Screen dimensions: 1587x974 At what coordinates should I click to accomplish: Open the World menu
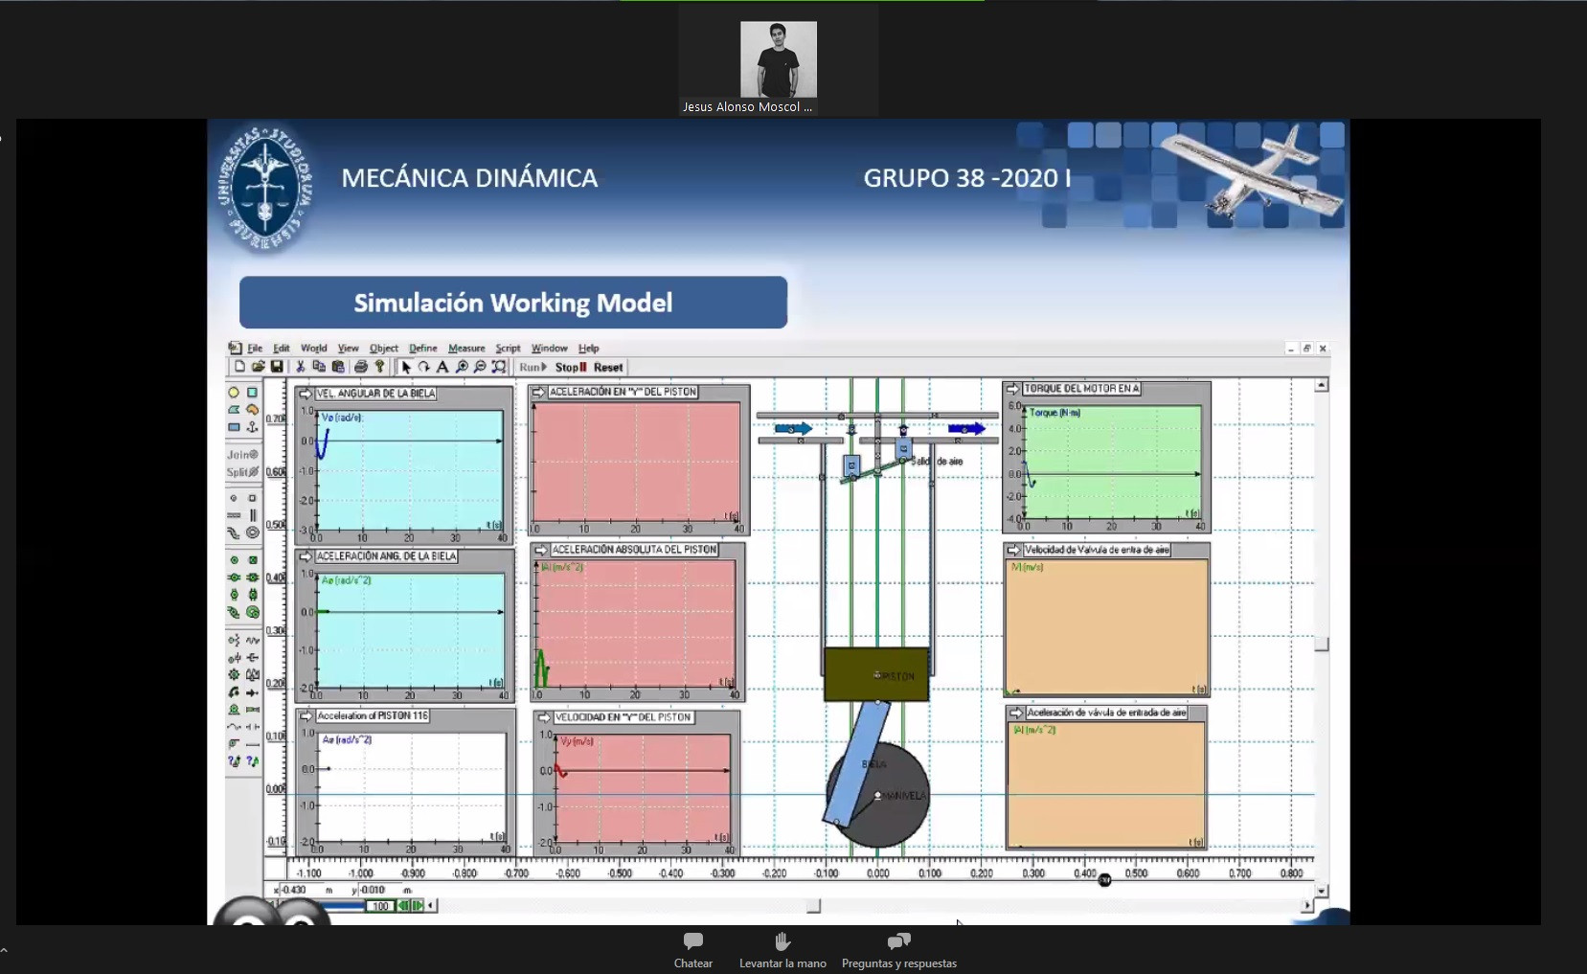click(x=313, y=349)
